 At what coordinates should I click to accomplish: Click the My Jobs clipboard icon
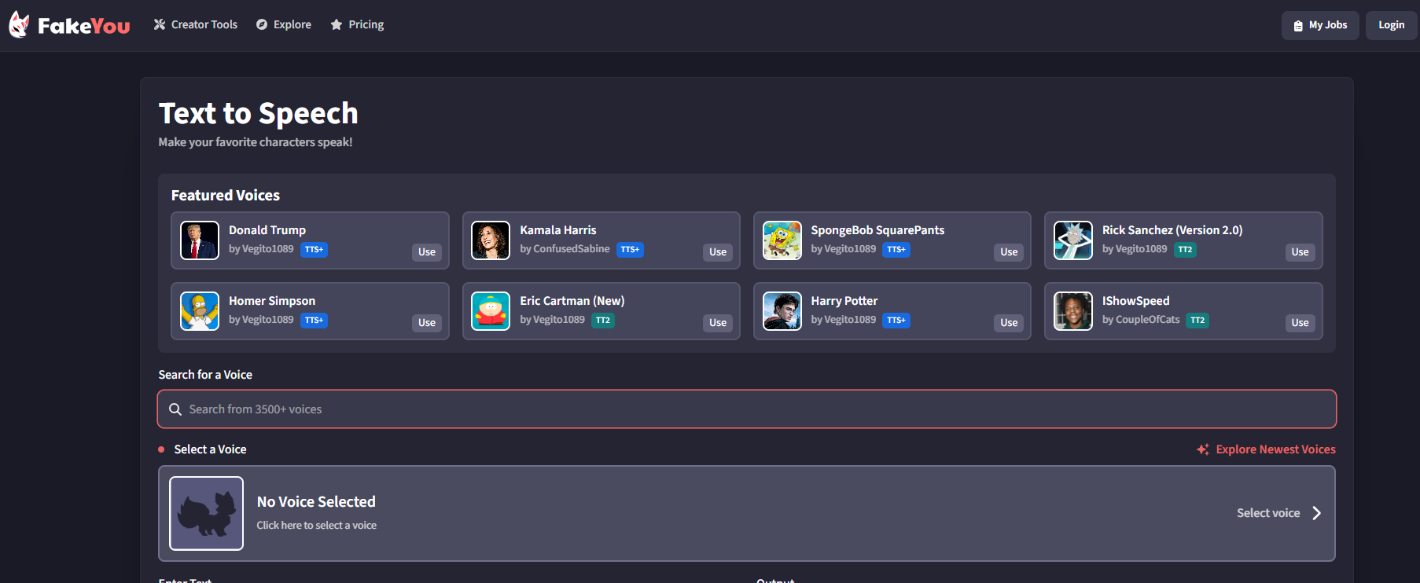coord(1298,25)
